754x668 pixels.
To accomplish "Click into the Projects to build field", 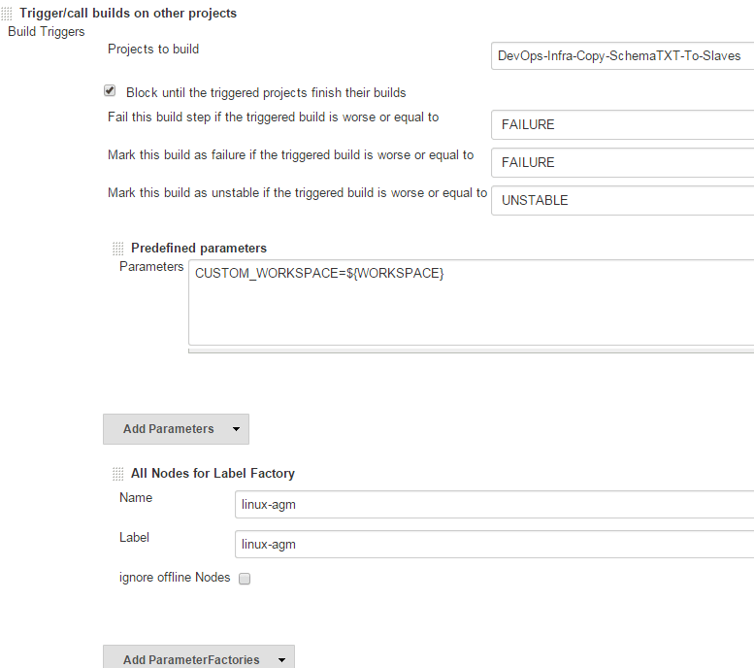I will click(622, 56).
